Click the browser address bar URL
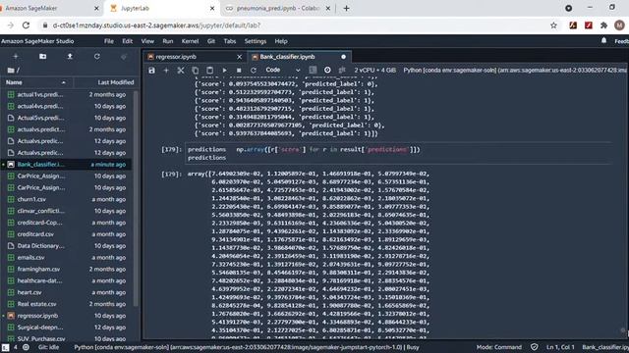Image resolution: width=629 pixels, height=353 pixels. [156, 25]
